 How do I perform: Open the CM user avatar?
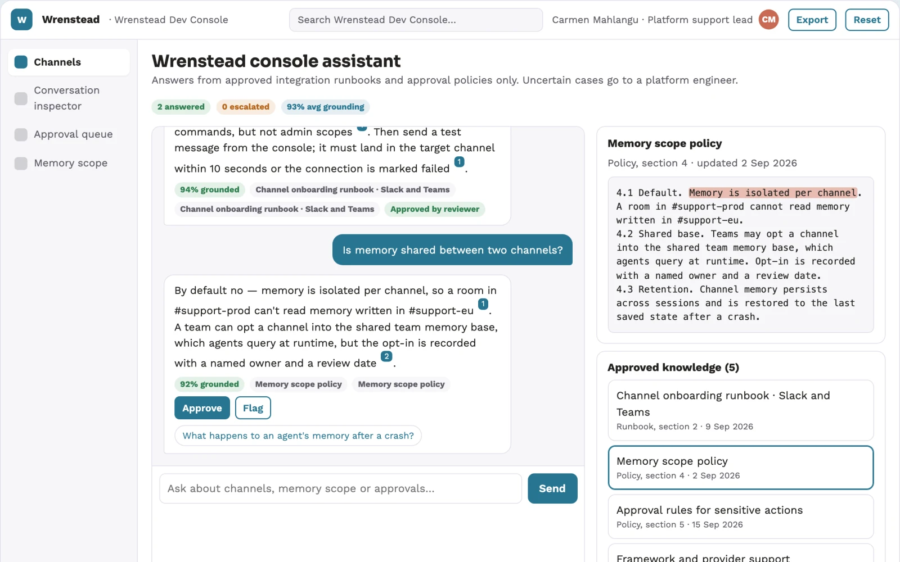(768, 20)
